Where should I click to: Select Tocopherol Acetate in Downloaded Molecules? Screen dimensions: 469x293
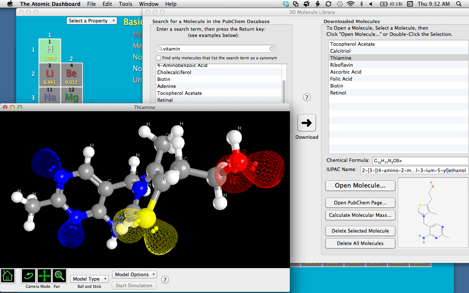pos(399,44)
